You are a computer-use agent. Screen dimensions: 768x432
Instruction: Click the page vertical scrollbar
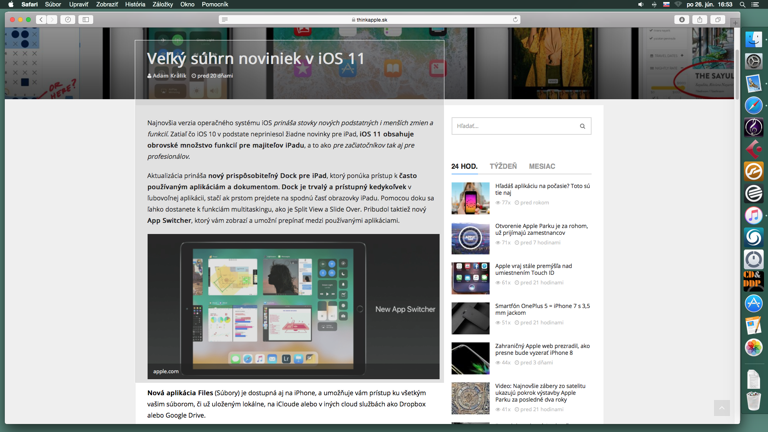click(x=737, y=74)
